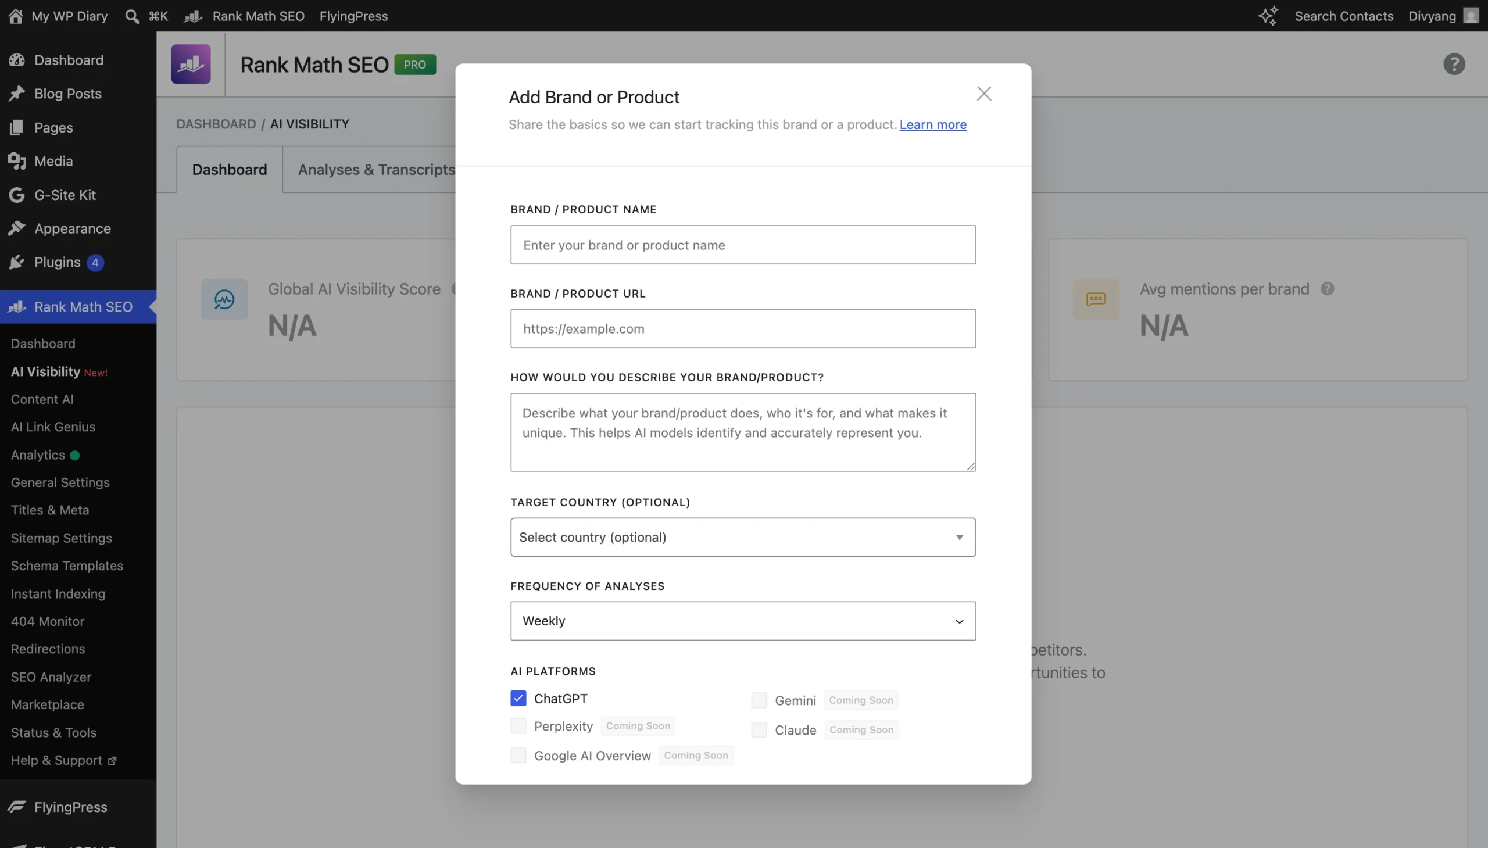
Task: Click the PRO badge next to Rank Math SEO
Action: [x=414, y=65]
